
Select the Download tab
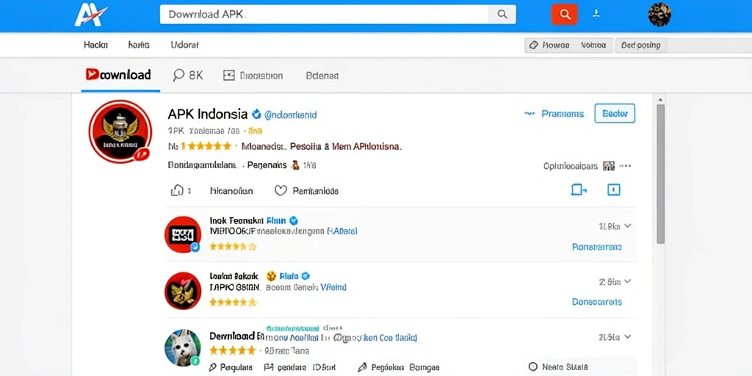click(118, 75)
